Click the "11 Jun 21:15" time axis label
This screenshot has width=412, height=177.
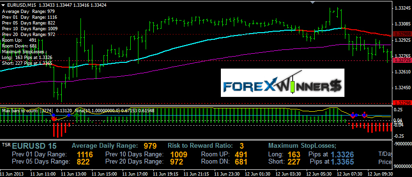(196, 174)
